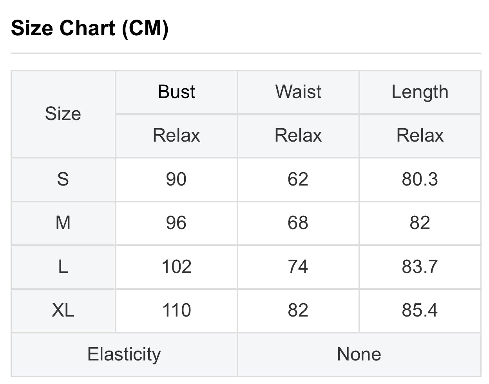Select the bust value 102 cell
Image resolution: width=489 pixels, height=384 pixels.
point(176,267)
